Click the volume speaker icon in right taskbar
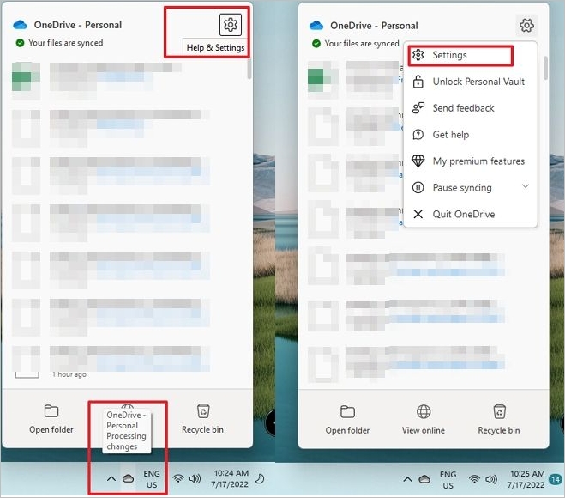This screenshot has height=498, width=565. (491, 478)
